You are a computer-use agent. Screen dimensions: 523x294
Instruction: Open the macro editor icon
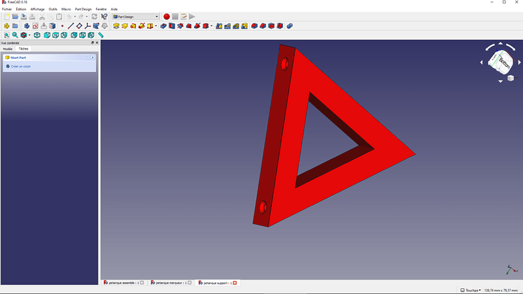184,17
